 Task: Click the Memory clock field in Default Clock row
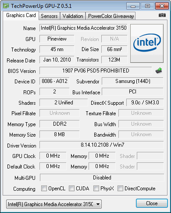point(102,166)
